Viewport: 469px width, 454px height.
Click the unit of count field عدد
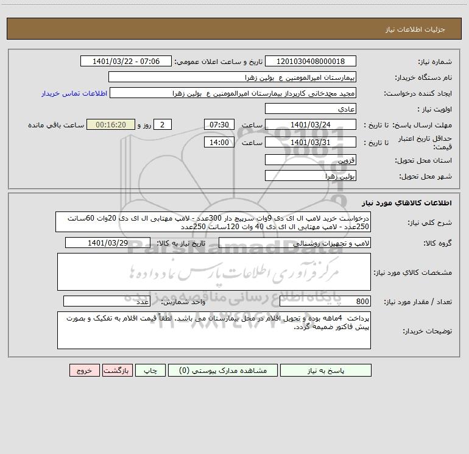point(107,301)
